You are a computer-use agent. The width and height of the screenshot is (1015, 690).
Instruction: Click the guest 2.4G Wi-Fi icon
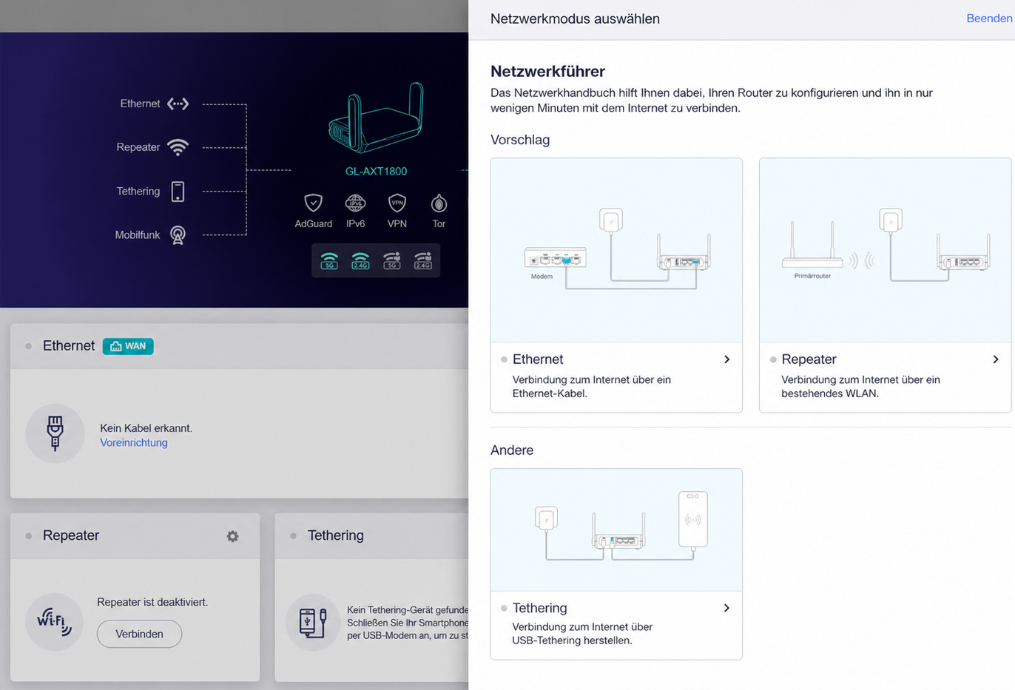(x=422, y=260)
